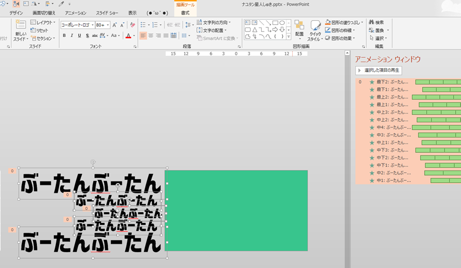The image size is (461, 268).
Task: Toggle italic text formatting
Action: pos(71,36)
